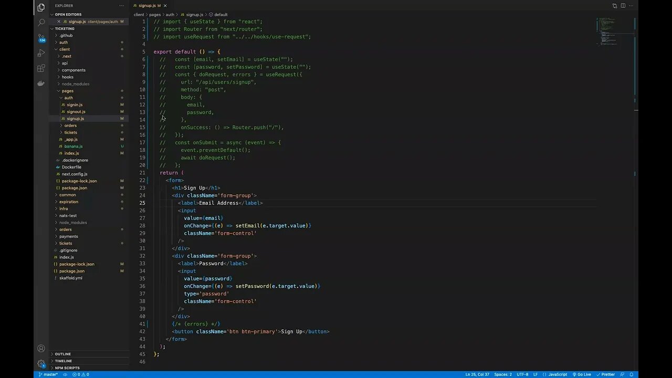Open the Run and Debug view

41,53
